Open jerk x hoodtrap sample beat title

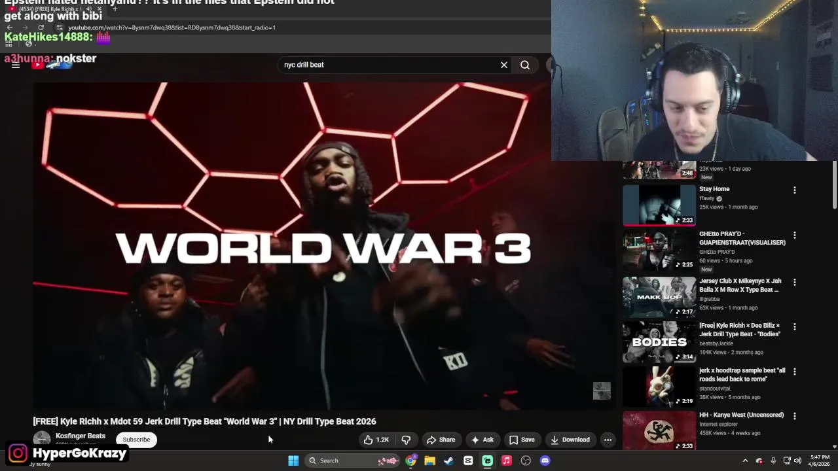pyautogui.click(x=742, y=375)
